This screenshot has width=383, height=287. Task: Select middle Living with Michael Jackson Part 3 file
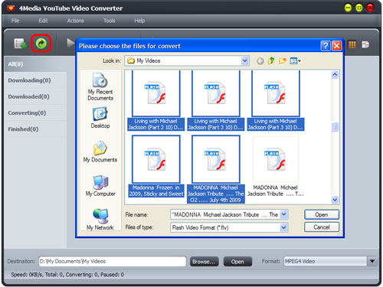coord(216,100)
